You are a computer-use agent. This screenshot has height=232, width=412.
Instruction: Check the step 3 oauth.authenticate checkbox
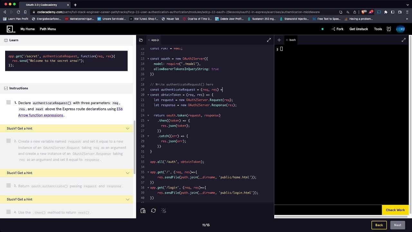[9, 186]
